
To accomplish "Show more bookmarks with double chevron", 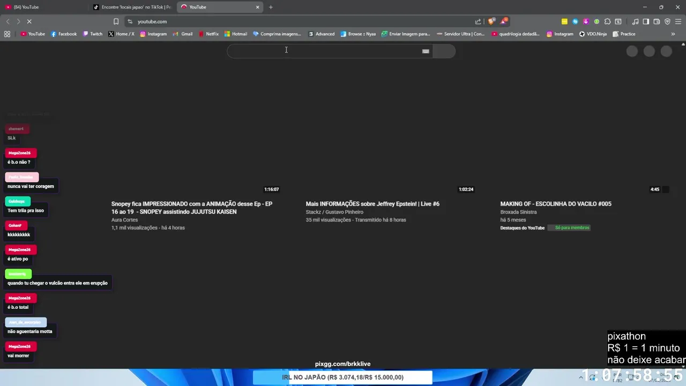I will (673, 34).
